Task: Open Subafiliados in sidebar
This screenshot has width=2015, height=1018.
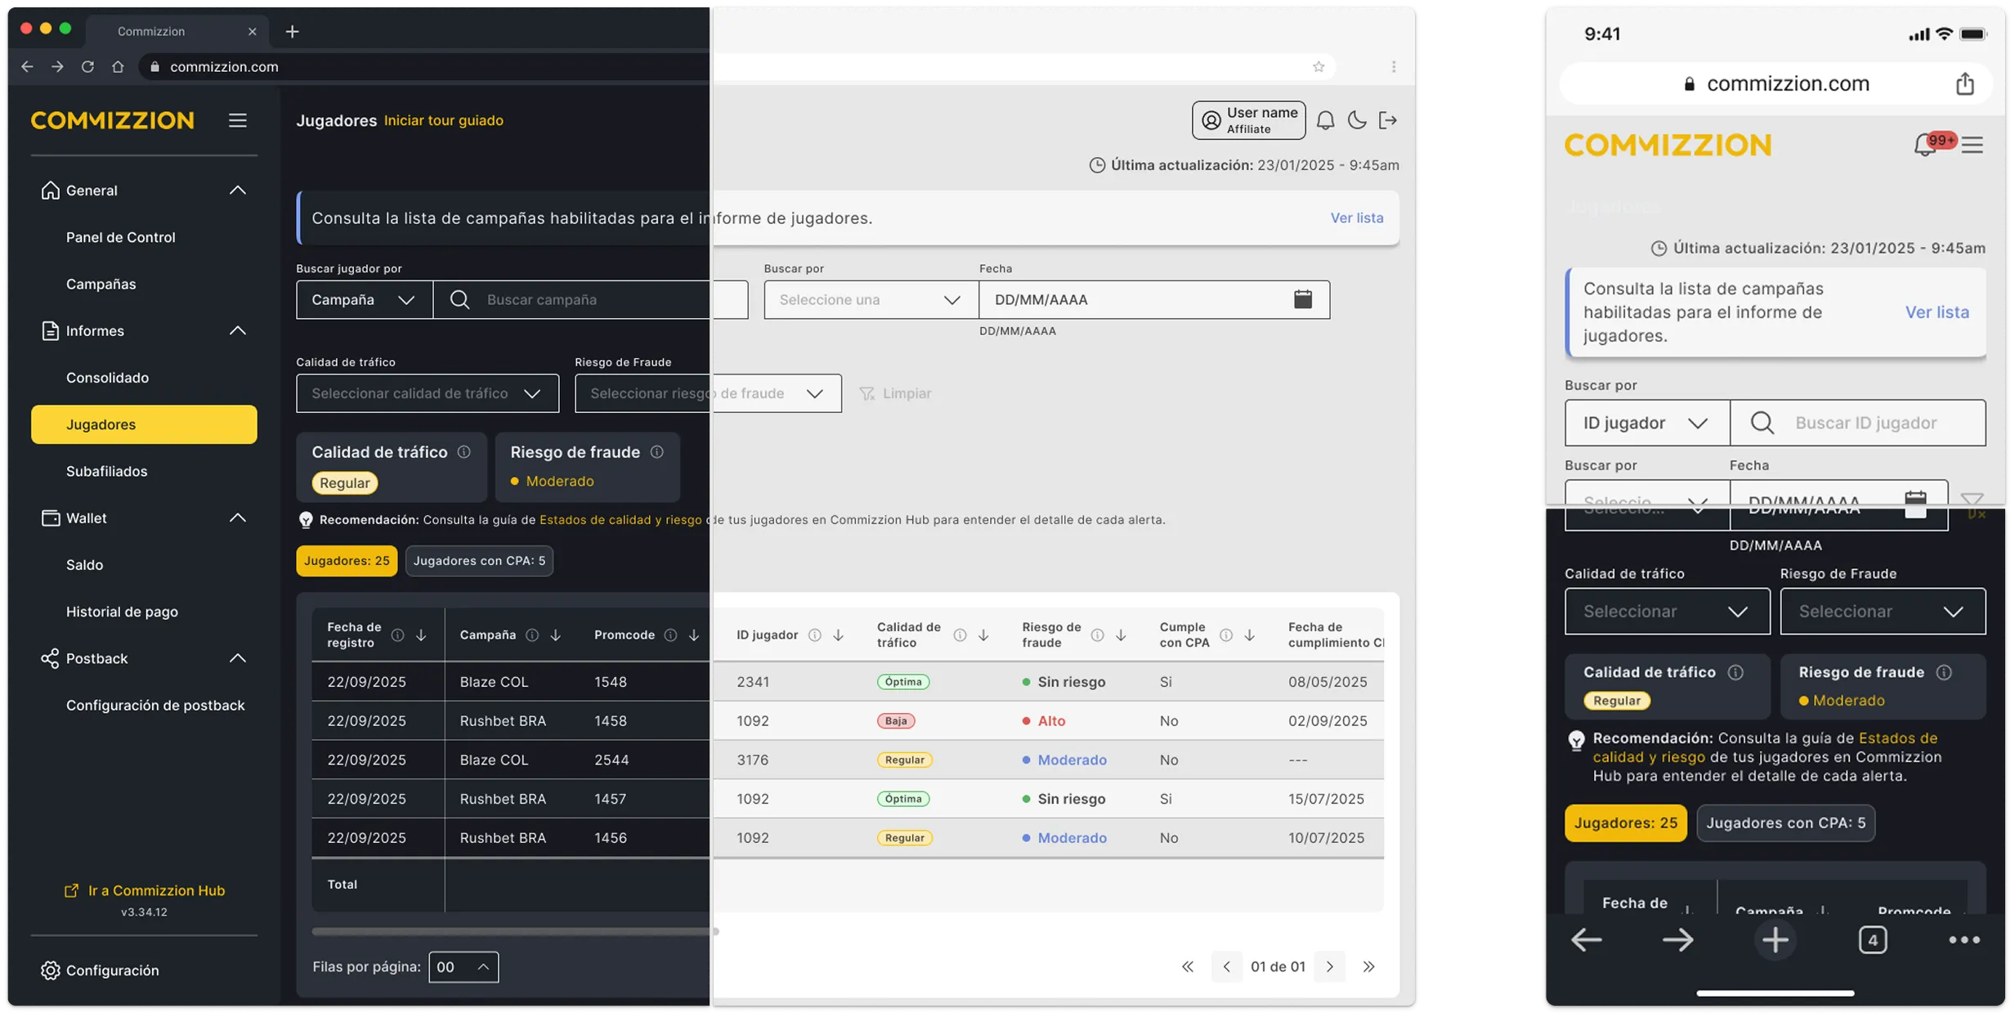Action: click(x=106, y=472)
